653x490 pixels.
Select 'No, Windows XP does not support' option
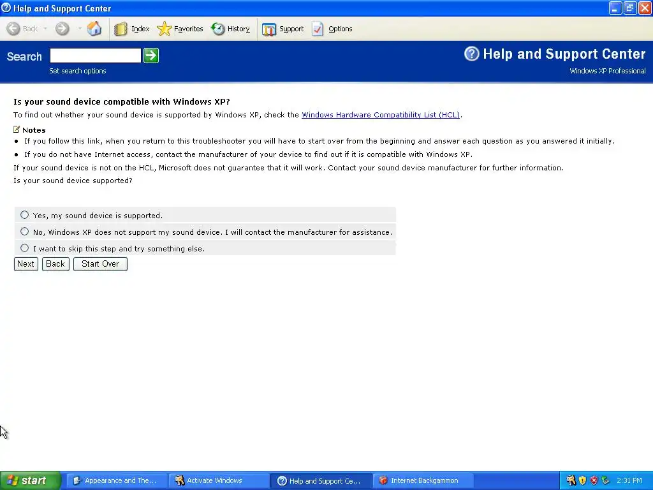coord(25,232)
